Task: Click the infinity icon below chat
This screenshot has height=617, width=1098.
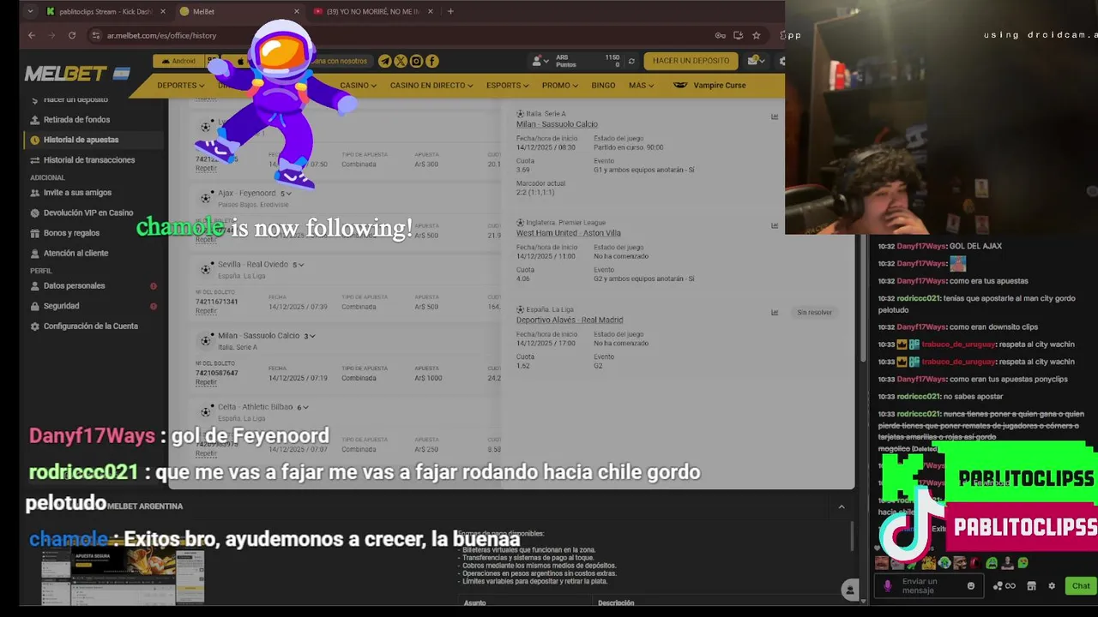Action: point(1011,586)
